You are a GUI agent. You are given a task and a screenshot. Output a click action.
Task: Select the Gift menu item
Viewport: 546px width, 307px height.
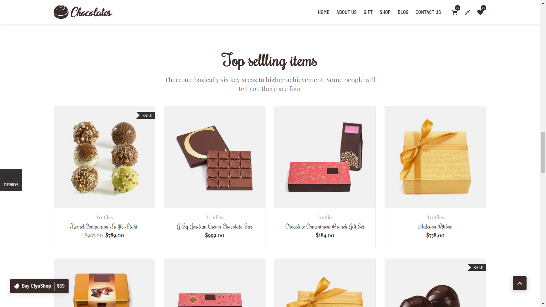pyautogui.click(x=368, y=12)
